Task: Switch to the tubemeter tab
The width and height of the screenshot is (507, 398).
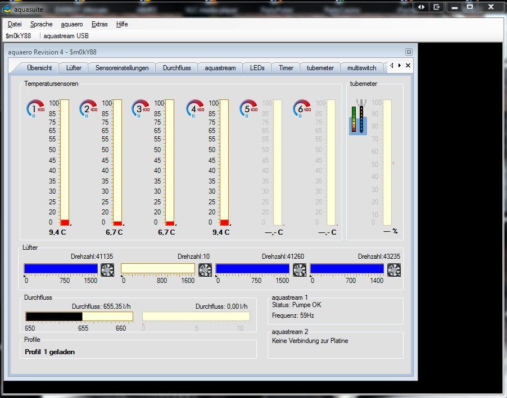Action: (x=320, y=68)
